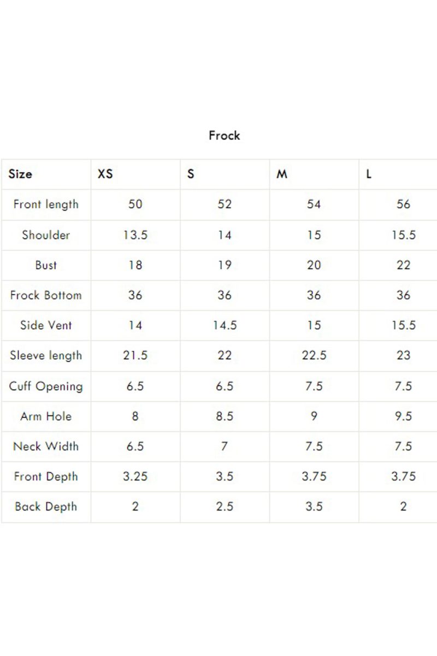The height and width of the screenshot is (656, 437).
Task: Select the Size header cell
Action: click(x=20, y=174)
